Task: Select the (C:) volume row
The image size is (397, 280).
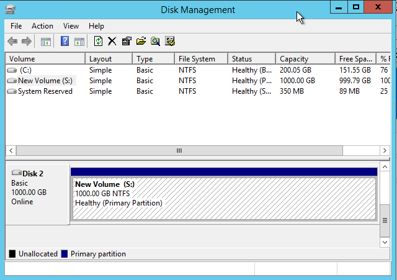Action: (x=25, y=70)
